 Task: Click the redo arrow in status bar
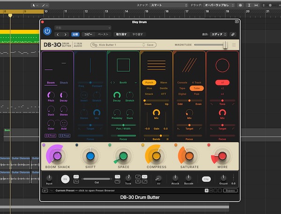tap(51, 191)
